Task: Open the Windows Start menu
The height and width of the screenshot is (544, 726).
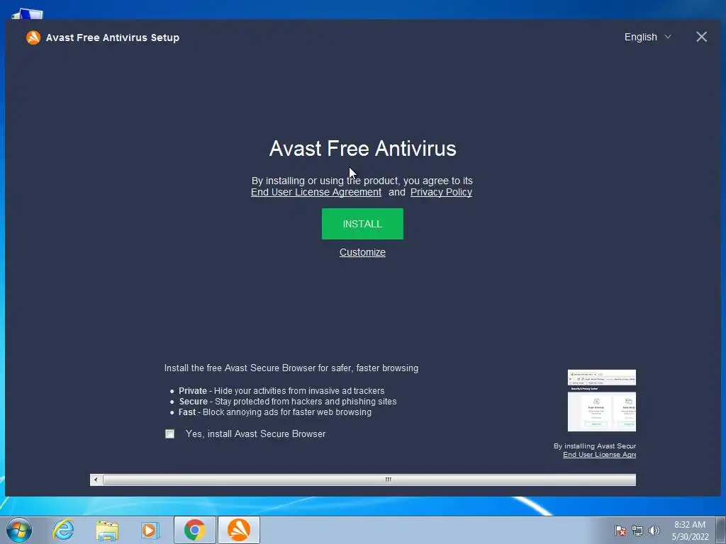Action: tap(19, 530)
